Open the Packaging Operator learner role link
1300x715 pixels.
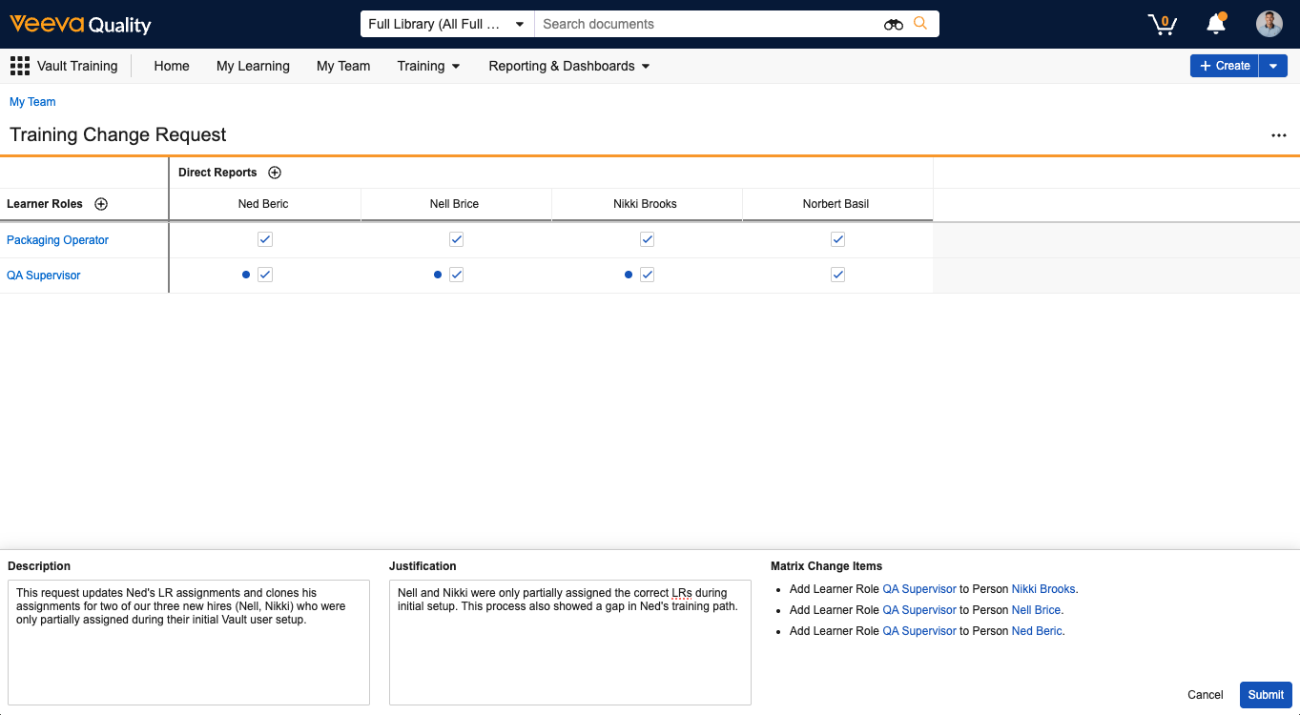click(x=57, y=240)
